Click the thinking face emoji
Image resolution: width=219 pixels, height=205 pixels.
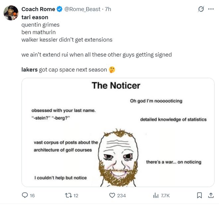(x=112, y=70)
